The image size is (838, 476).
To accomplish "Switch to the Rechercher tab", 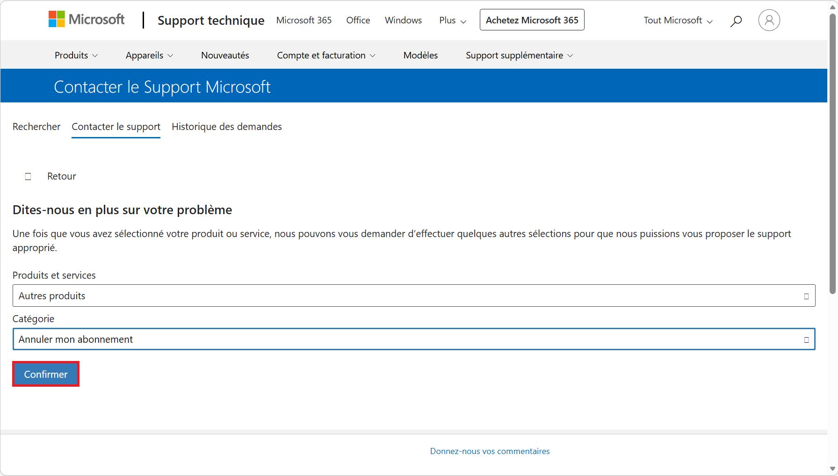I will (x=36, y=127).
